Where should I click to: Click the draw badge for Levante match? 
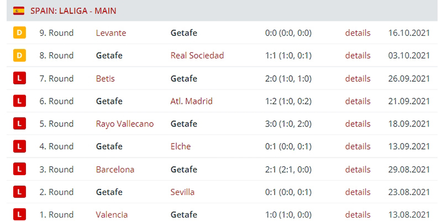(19, 33)
